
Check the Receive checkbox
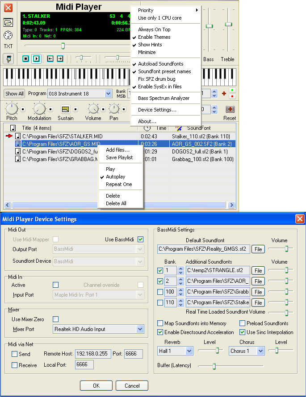[x=14, y=365]
